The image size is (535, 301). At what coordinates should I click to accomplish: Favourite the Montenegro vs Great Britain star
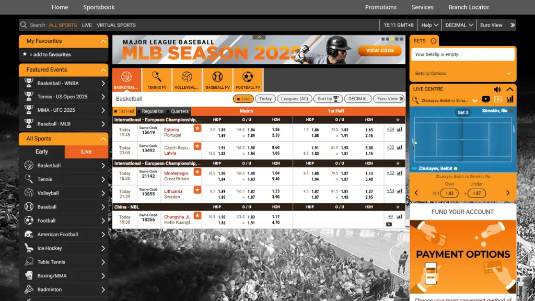(197, 172)
